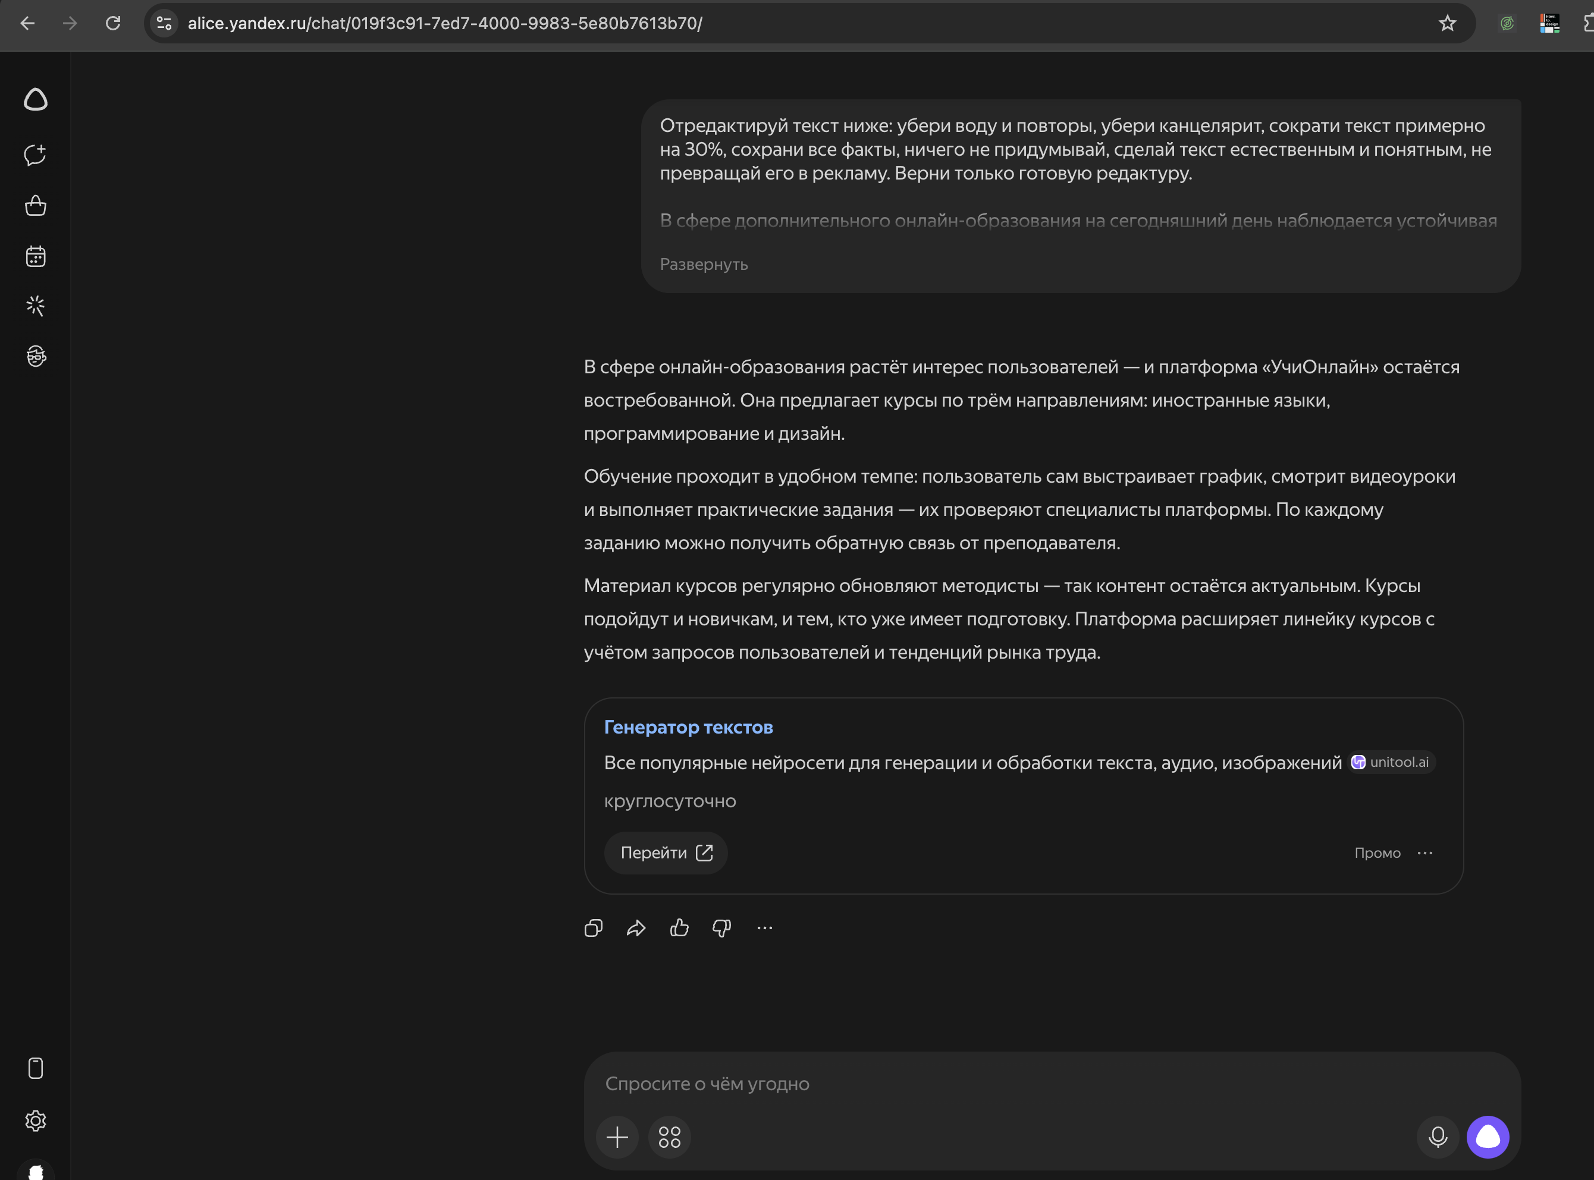Open site information icon in the address bar
This screenshot has width=1594, height=1180.
point(164,23)
